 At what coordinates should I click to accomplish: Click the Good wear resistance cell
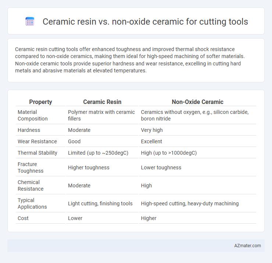[x=74, y=141]
